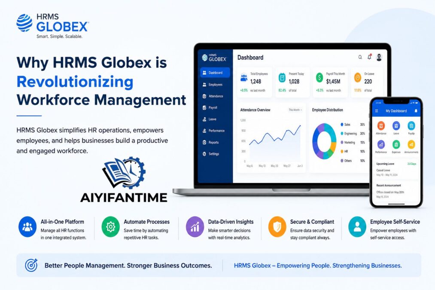Screen dimensions: 435x290
Task: Click the HRMS Globex globe logo
Action: [24, 23]
